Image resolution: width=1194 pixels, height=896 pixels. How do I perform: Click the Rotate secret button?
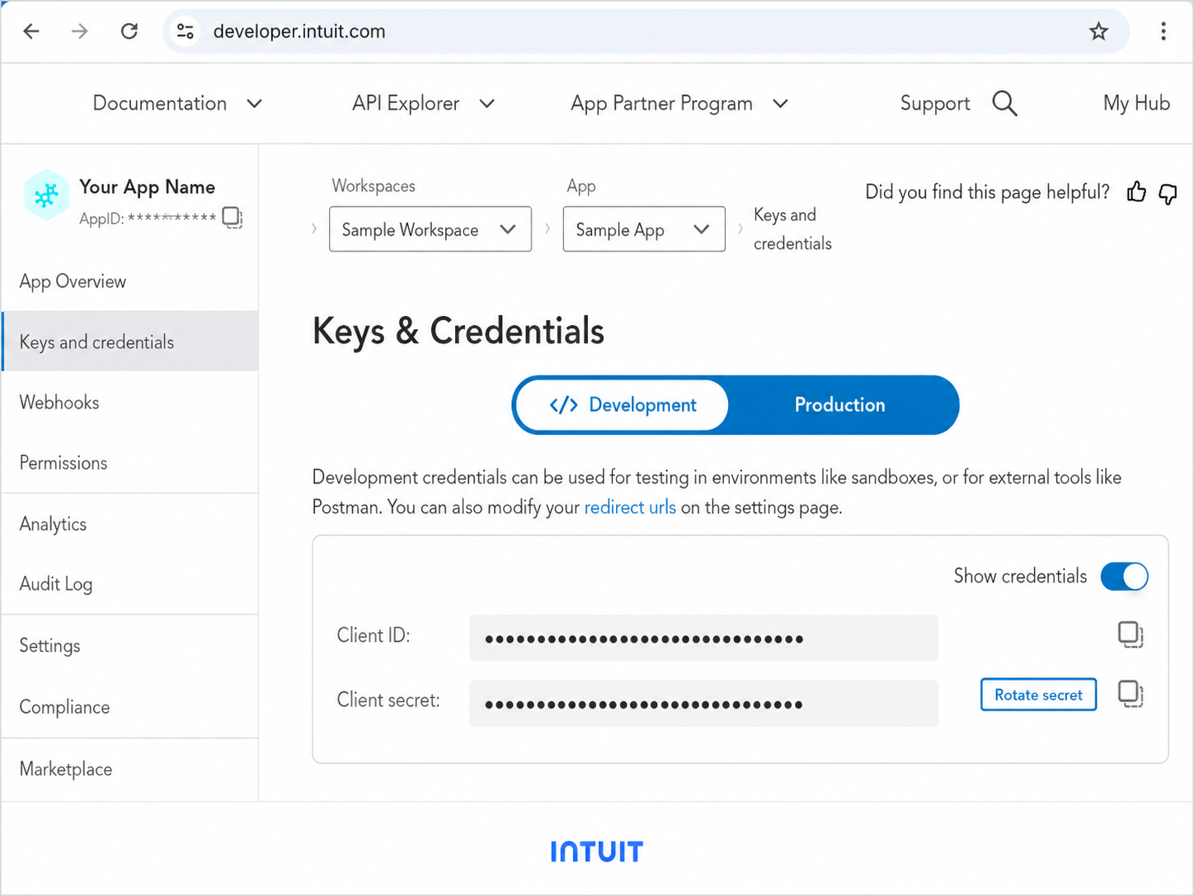1038,695
